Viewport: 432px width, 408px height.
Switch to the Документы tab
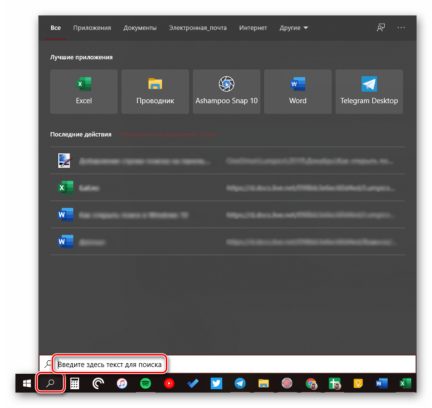140,28
